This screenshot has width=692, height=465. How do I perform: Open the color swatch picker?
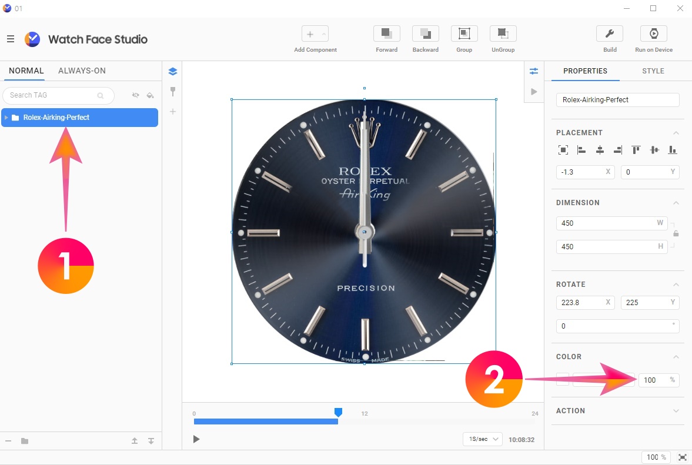pyautogui.click(x=563, y=380)
